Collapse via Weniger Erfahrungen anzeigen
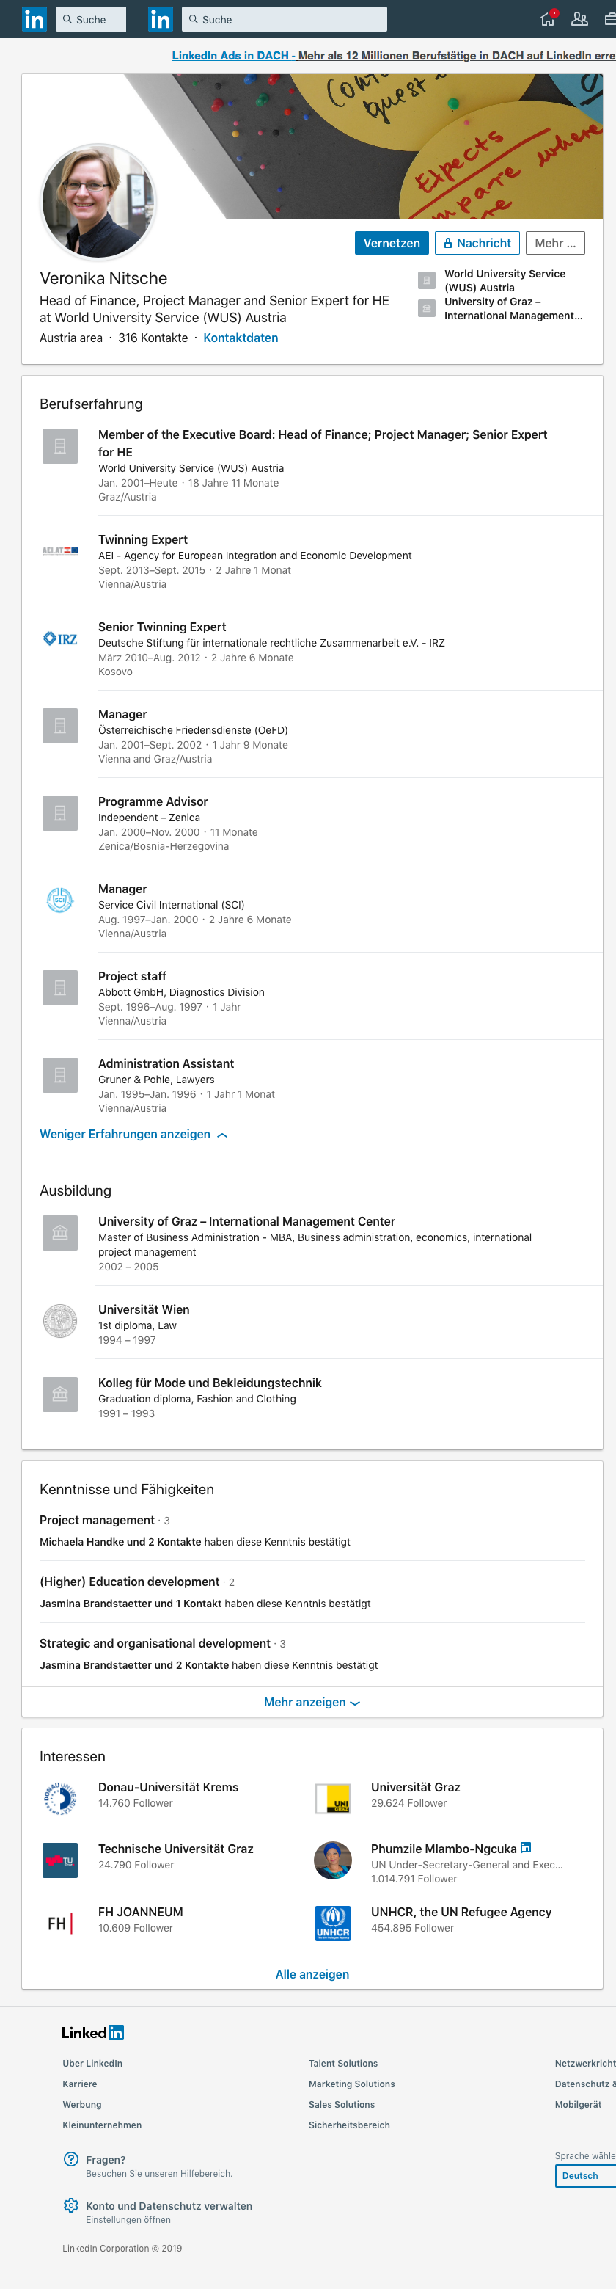Image resolution: width=616 pixels, height=2289 pixels. [x=133, y=1134]
